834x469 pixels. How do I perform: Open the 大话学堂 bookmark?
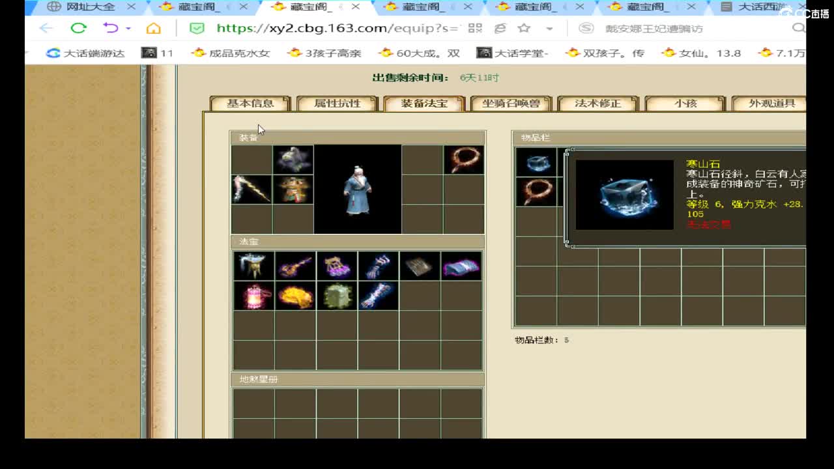coord(513,53)
